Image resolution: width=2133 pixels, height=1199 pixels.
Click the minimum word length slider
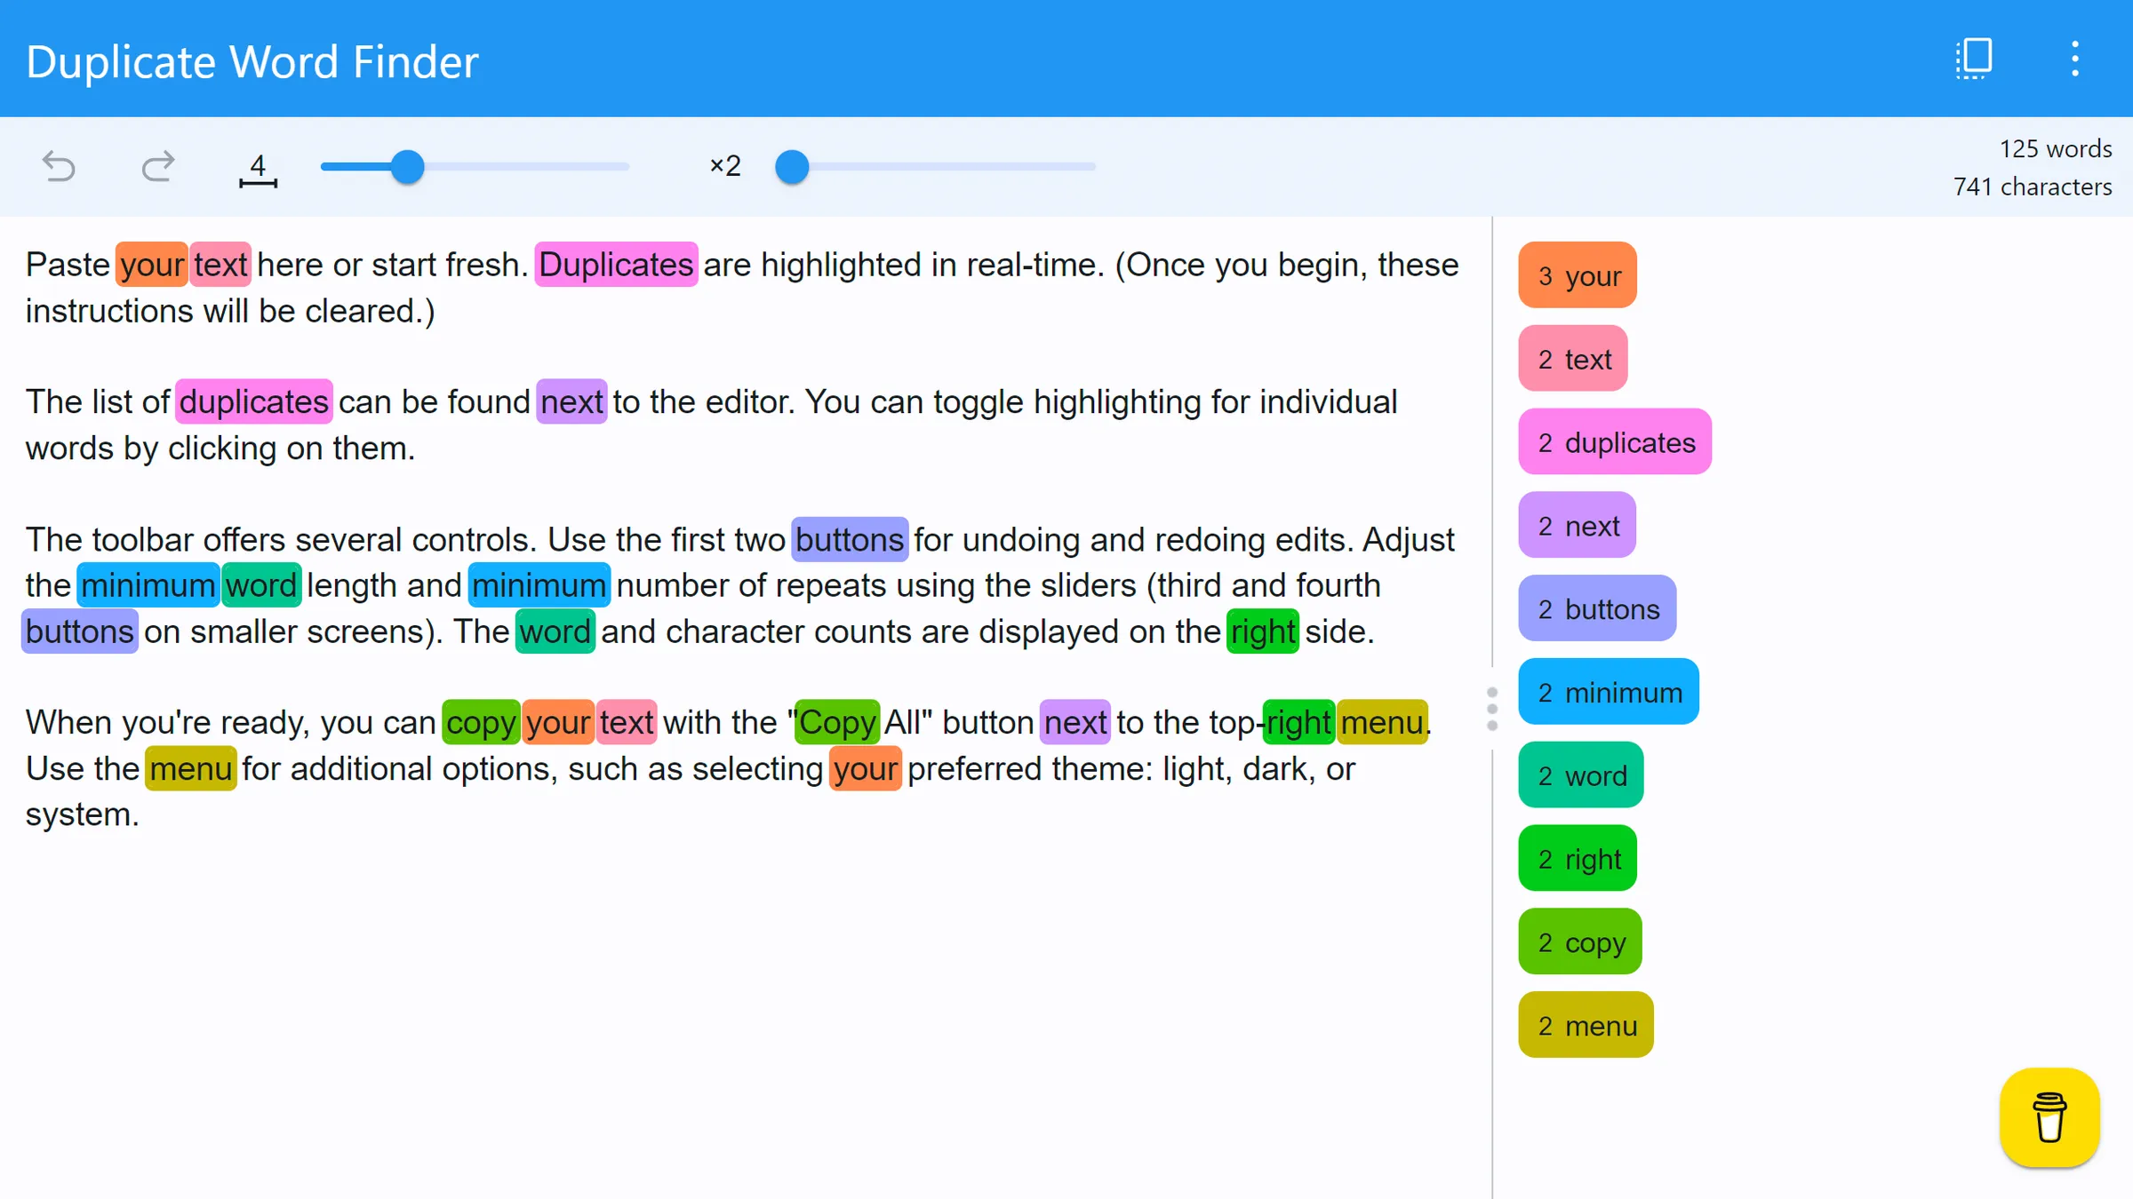click(408, 166)
